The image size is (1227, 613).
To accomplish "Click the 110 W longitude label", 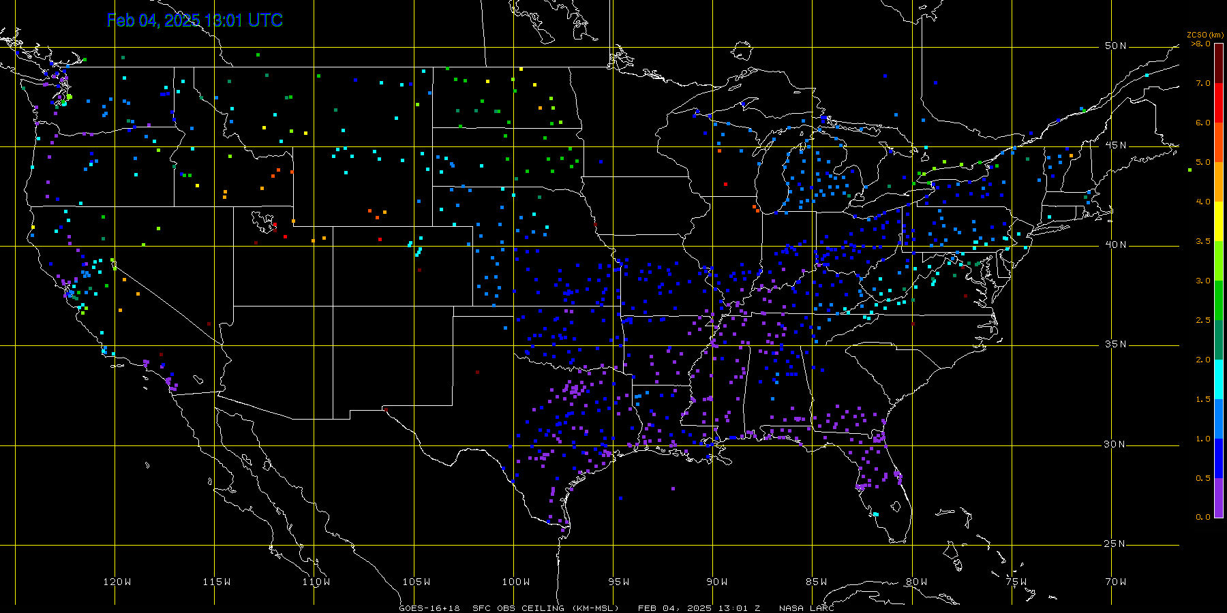I will (316, 582).
